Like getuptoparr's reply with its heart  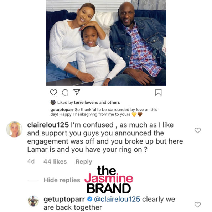pos(197,205)
